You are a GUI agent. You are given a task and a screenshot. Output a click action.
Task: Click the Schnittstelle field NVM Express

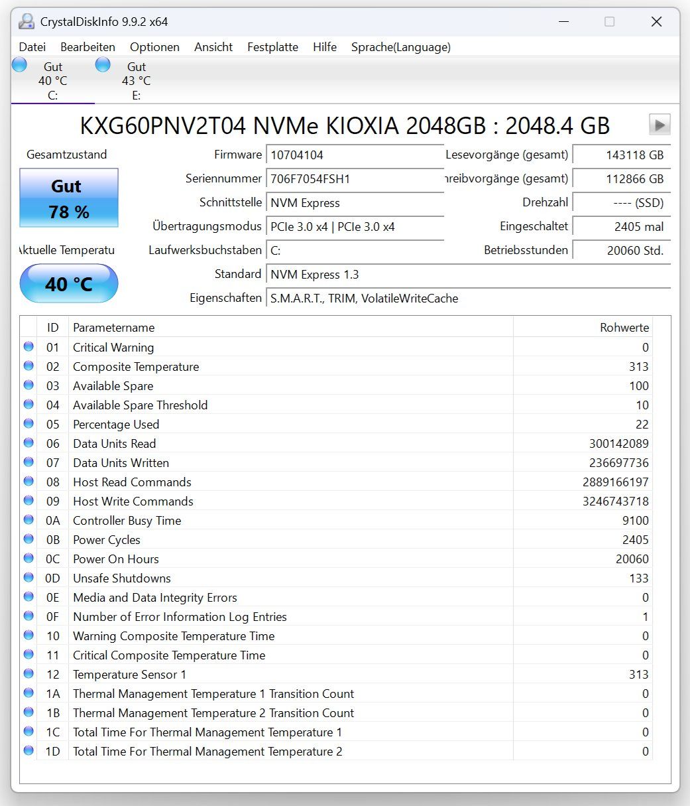coord(355,202)
